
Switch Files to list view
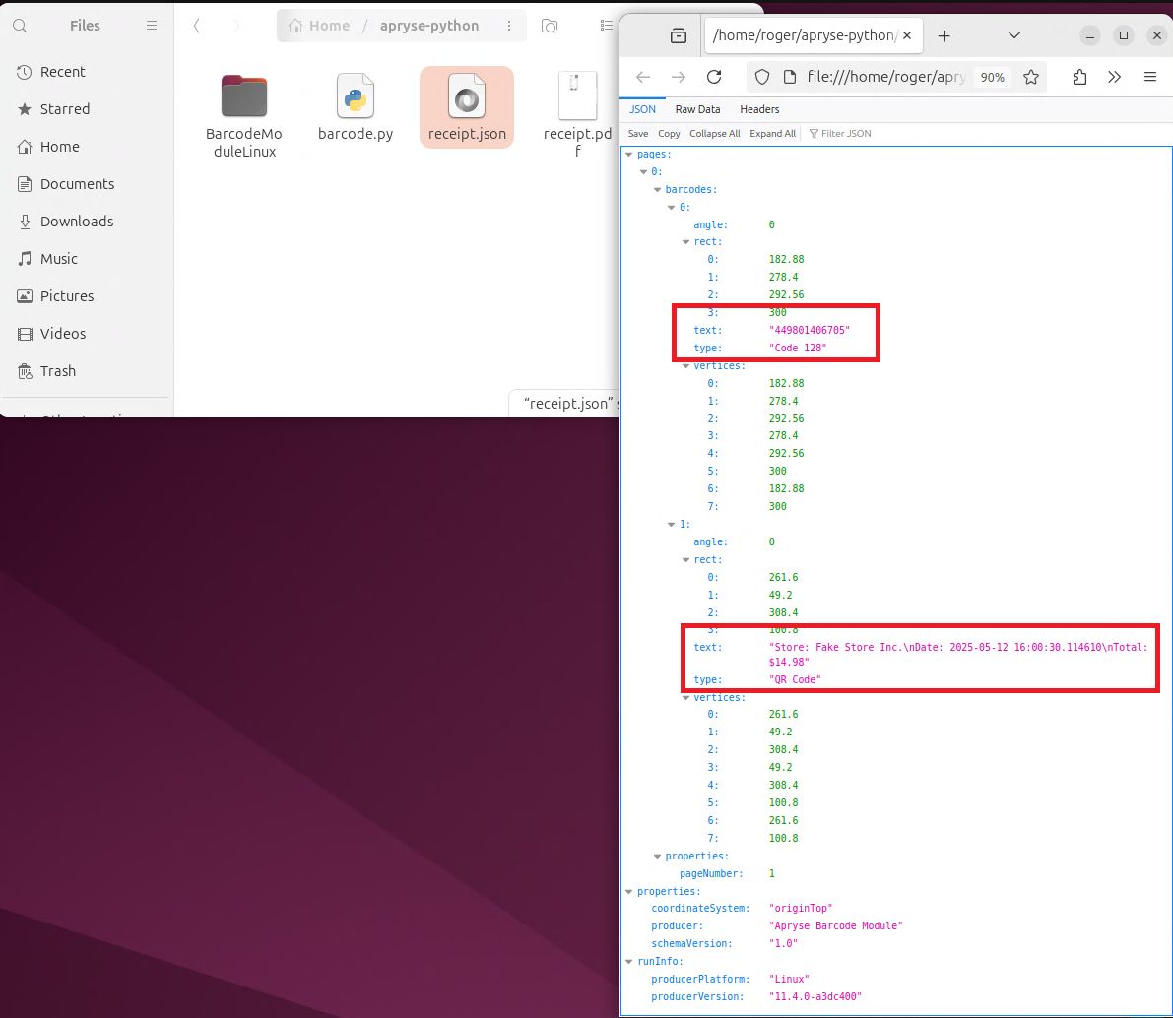coord(606,26)
